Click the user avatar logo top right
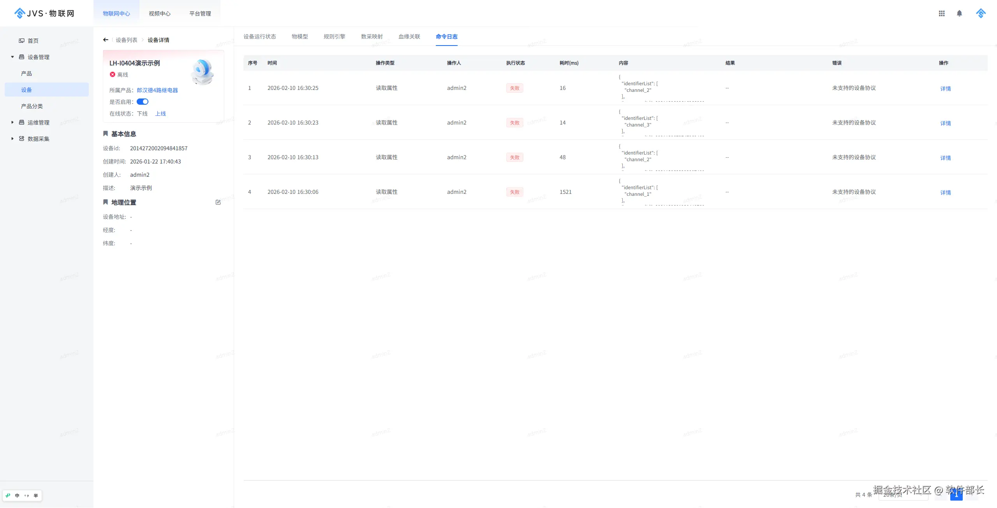This screenshot has height=508, width=997. pyautogui.click(x=981, y=13)
